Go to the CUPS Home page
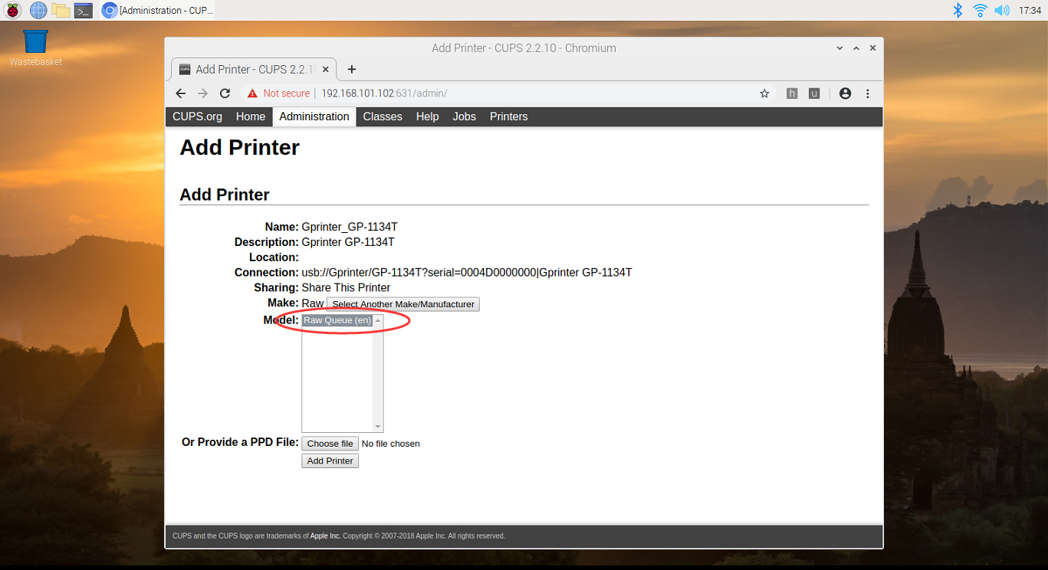Image resolution: width=1048 pixels, height=570 pixels. (251, 116)
